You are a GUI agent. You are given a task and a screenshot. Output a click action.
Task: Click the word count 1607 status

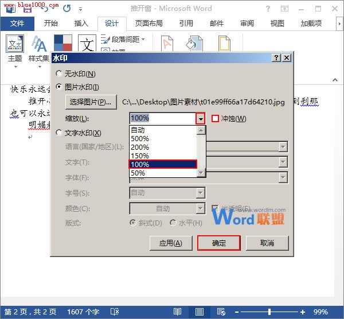point(83,312)
